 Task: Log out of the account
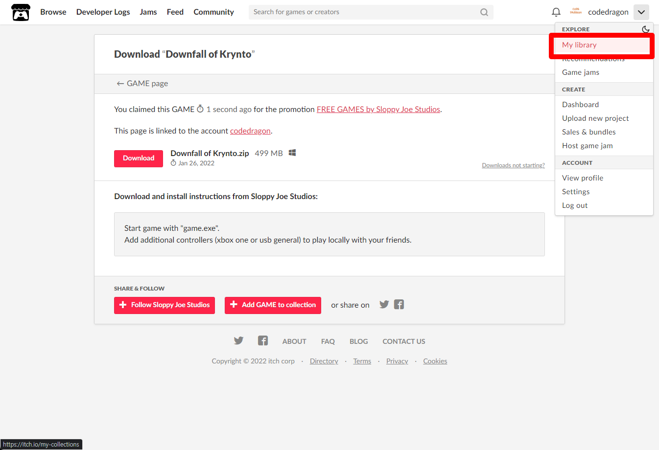pos(604,205)
